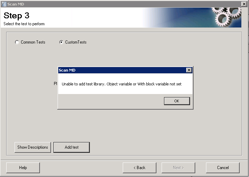Go to previous step with Back button

139,168
